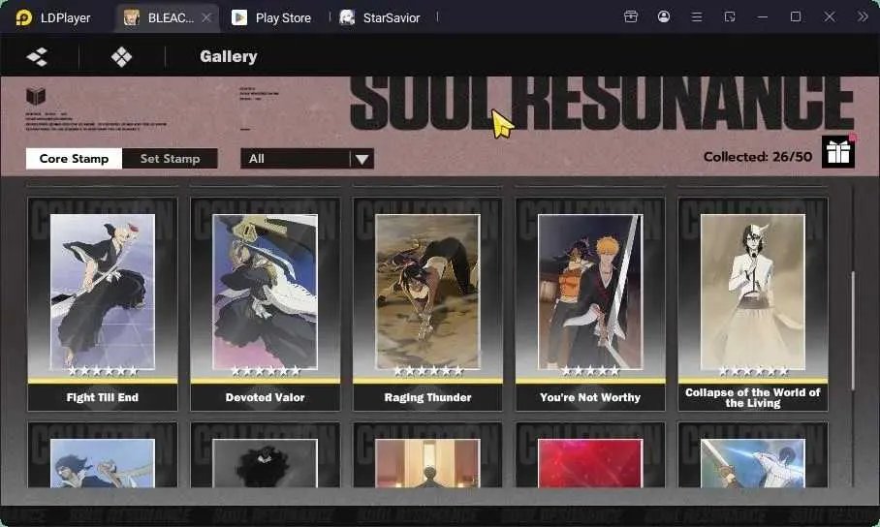Image resolution: width=880 pixels, height=527 pixels.
Task: Click the Fight Till End label
Action: 103,397
